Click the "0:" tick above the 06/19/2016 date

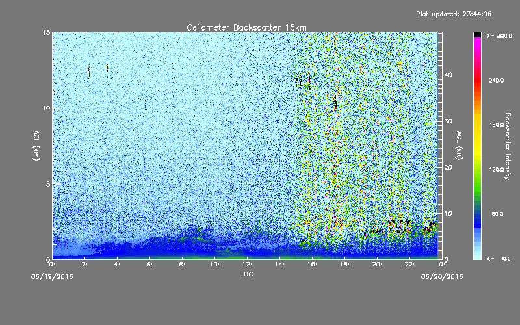pyautogui.click(x=53, y=265)
